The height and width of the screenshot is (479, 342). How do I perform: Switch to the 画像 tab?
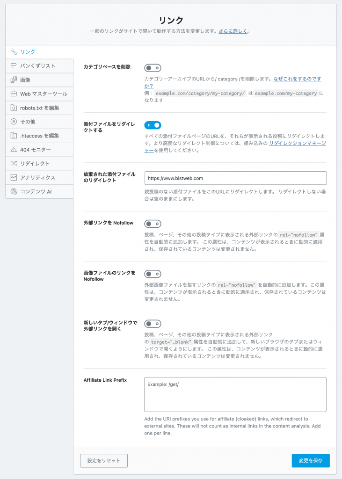pos(39,80)
